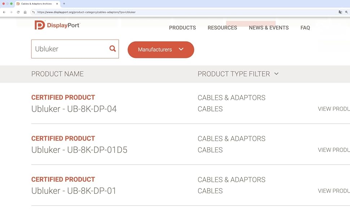Viewport: 350px width, 217px height.
Task: Click the zoom magnifier in address bar
Action: click(x=346, y=12)
